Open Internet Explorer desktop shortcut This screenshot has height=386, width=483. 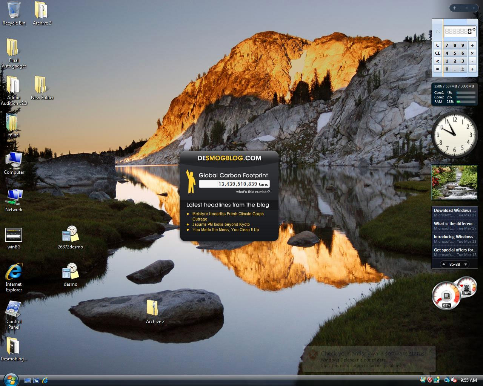click(x=14, y=277)
